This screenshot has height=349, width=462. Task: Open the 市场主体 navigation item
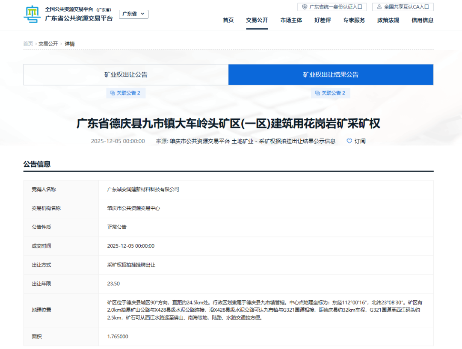291,20
